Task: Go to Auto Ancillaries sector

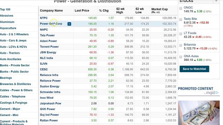Action: pyautogui.click(x=10, y=59)
